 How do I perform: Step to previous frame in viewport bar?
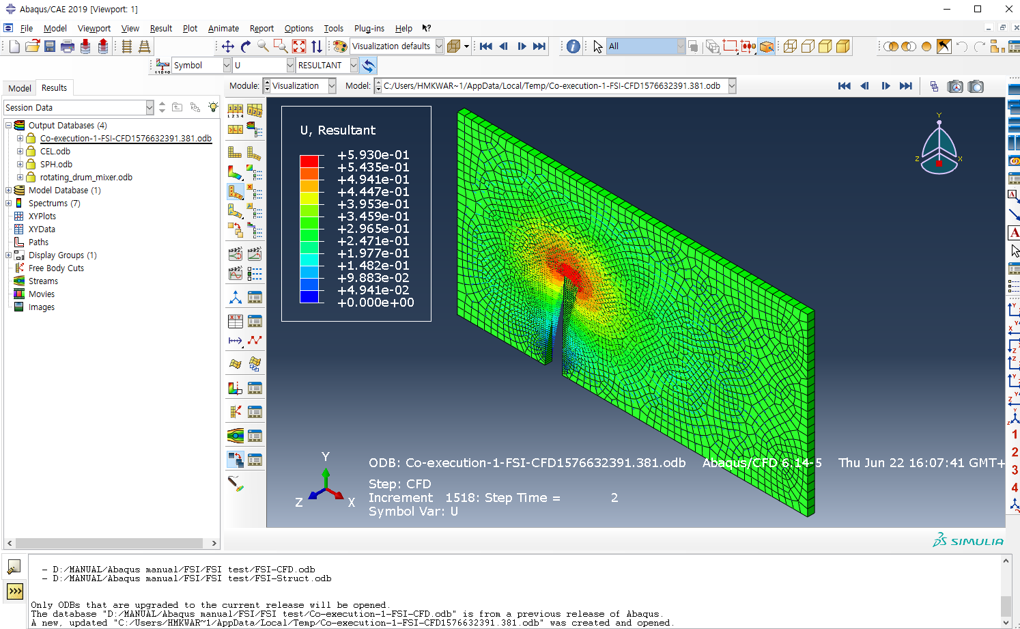(x=865, y=86)
